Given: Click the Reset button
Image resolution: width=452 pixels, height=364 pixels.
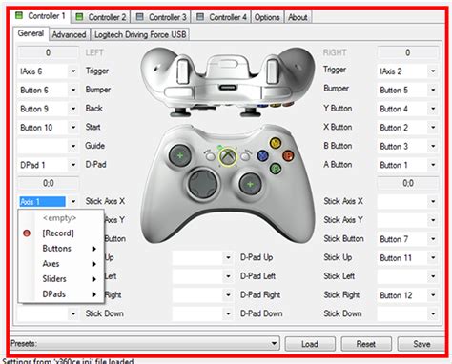Looking at the screenshot, I should tap(366, 344).
